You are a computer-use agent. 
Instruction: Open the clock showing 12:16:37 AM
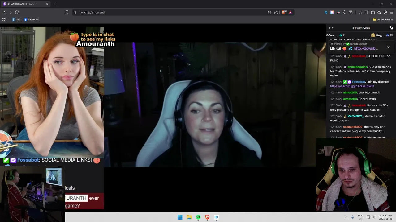[x=385, y=217]
